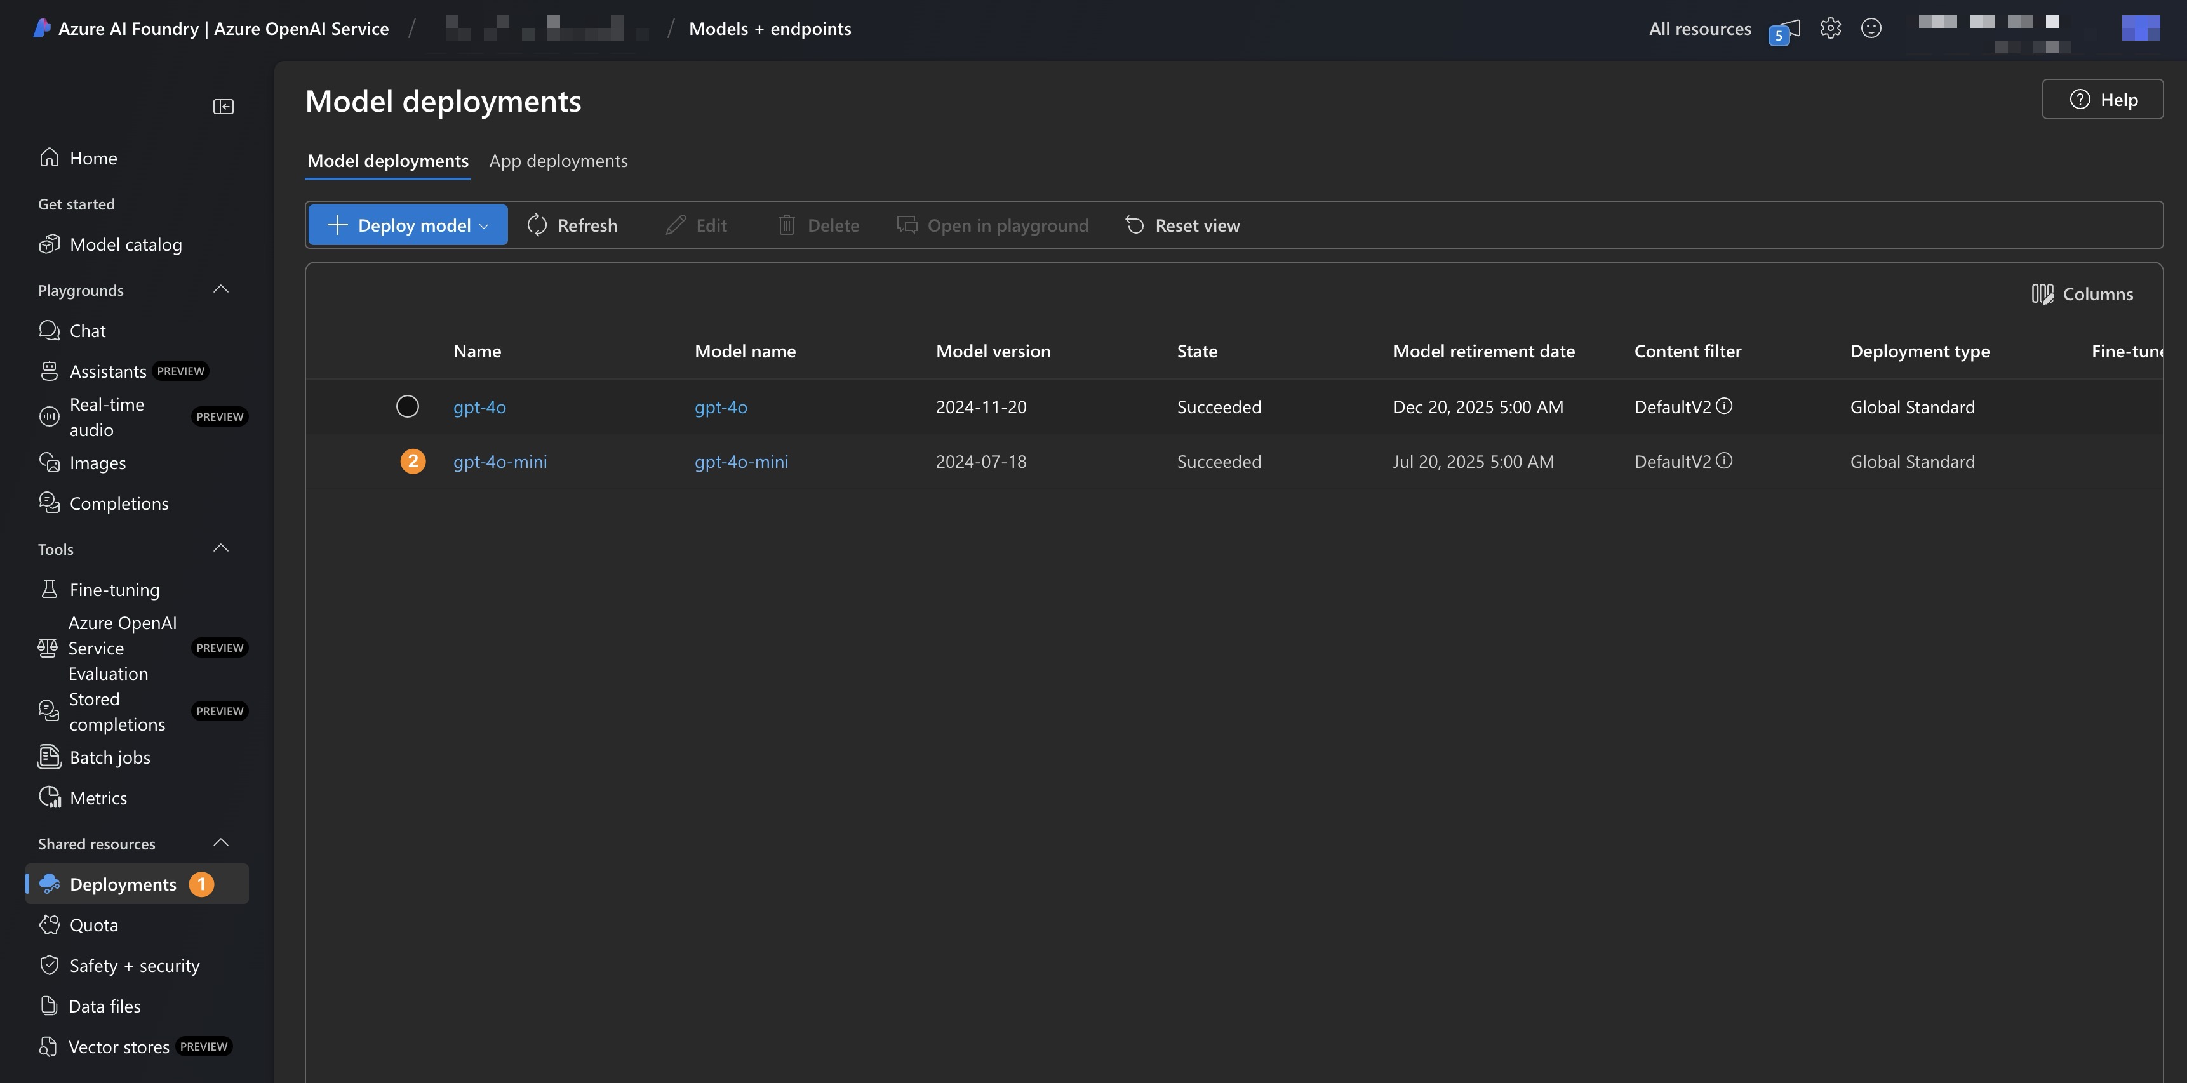This screenshot has width=2187, height=1083.
Task: Open the Columns chooser
Action: [2083, 294]
